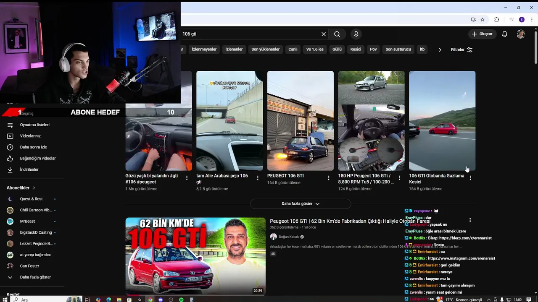
Task: Select the Pov filter chip
Action: (373, 49)
